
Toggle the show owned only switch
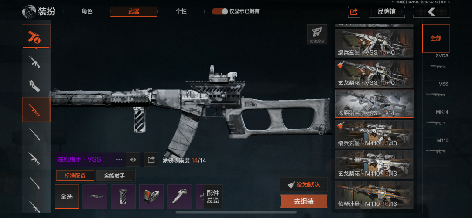point(220,12)
